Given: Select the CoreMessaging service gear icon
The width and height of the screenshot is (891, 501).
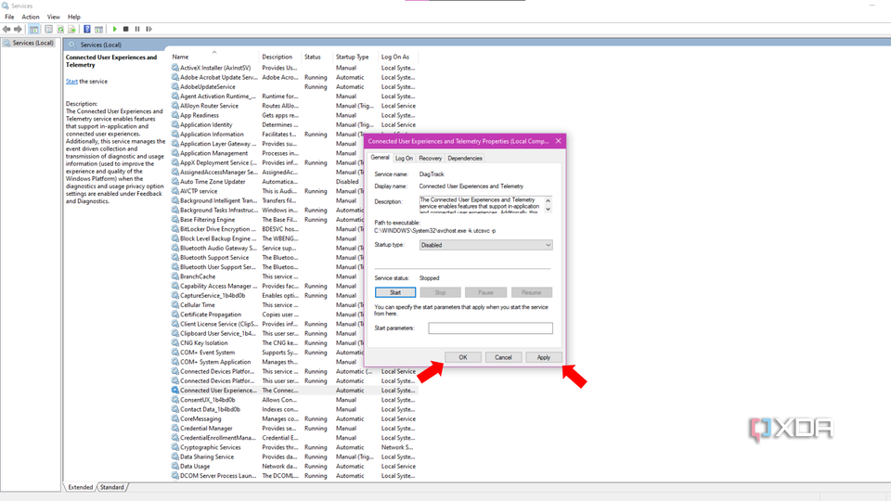Looking at the screenshot, I should tap(175, 418).
